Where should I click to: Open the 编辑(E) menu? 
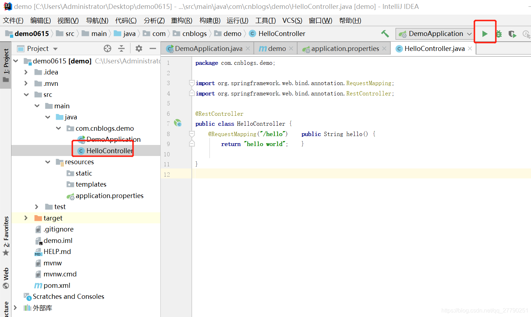click(x=41, y=21)
